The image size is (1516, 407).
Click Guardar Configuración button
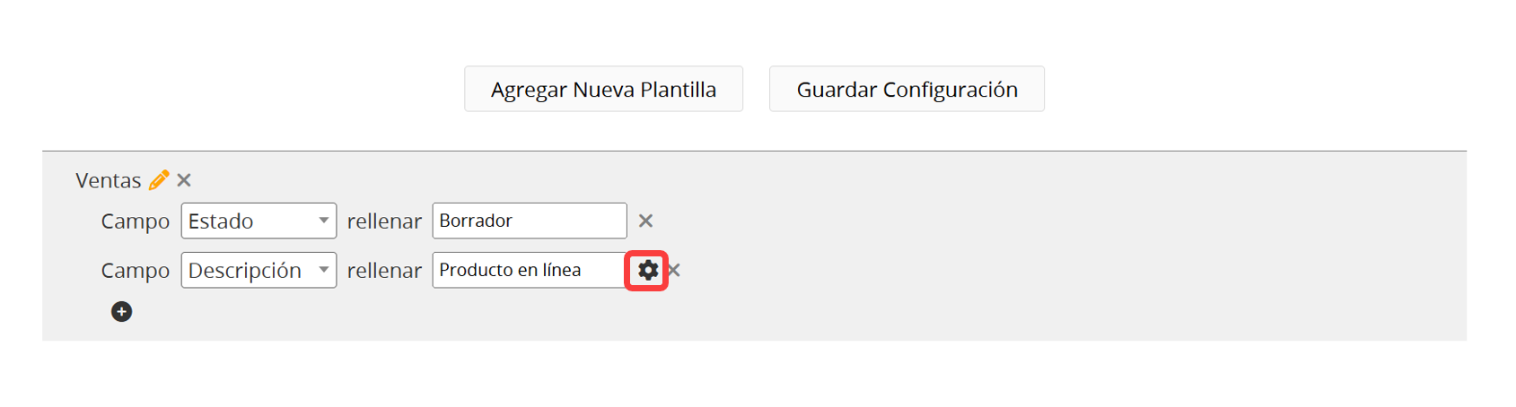tap(907, 89)
